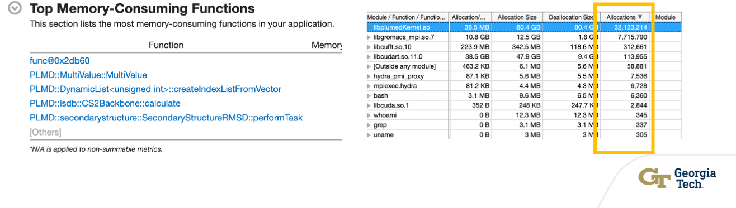Expand the [Outside any module] row
736x208 pixels.
point(369,66)
